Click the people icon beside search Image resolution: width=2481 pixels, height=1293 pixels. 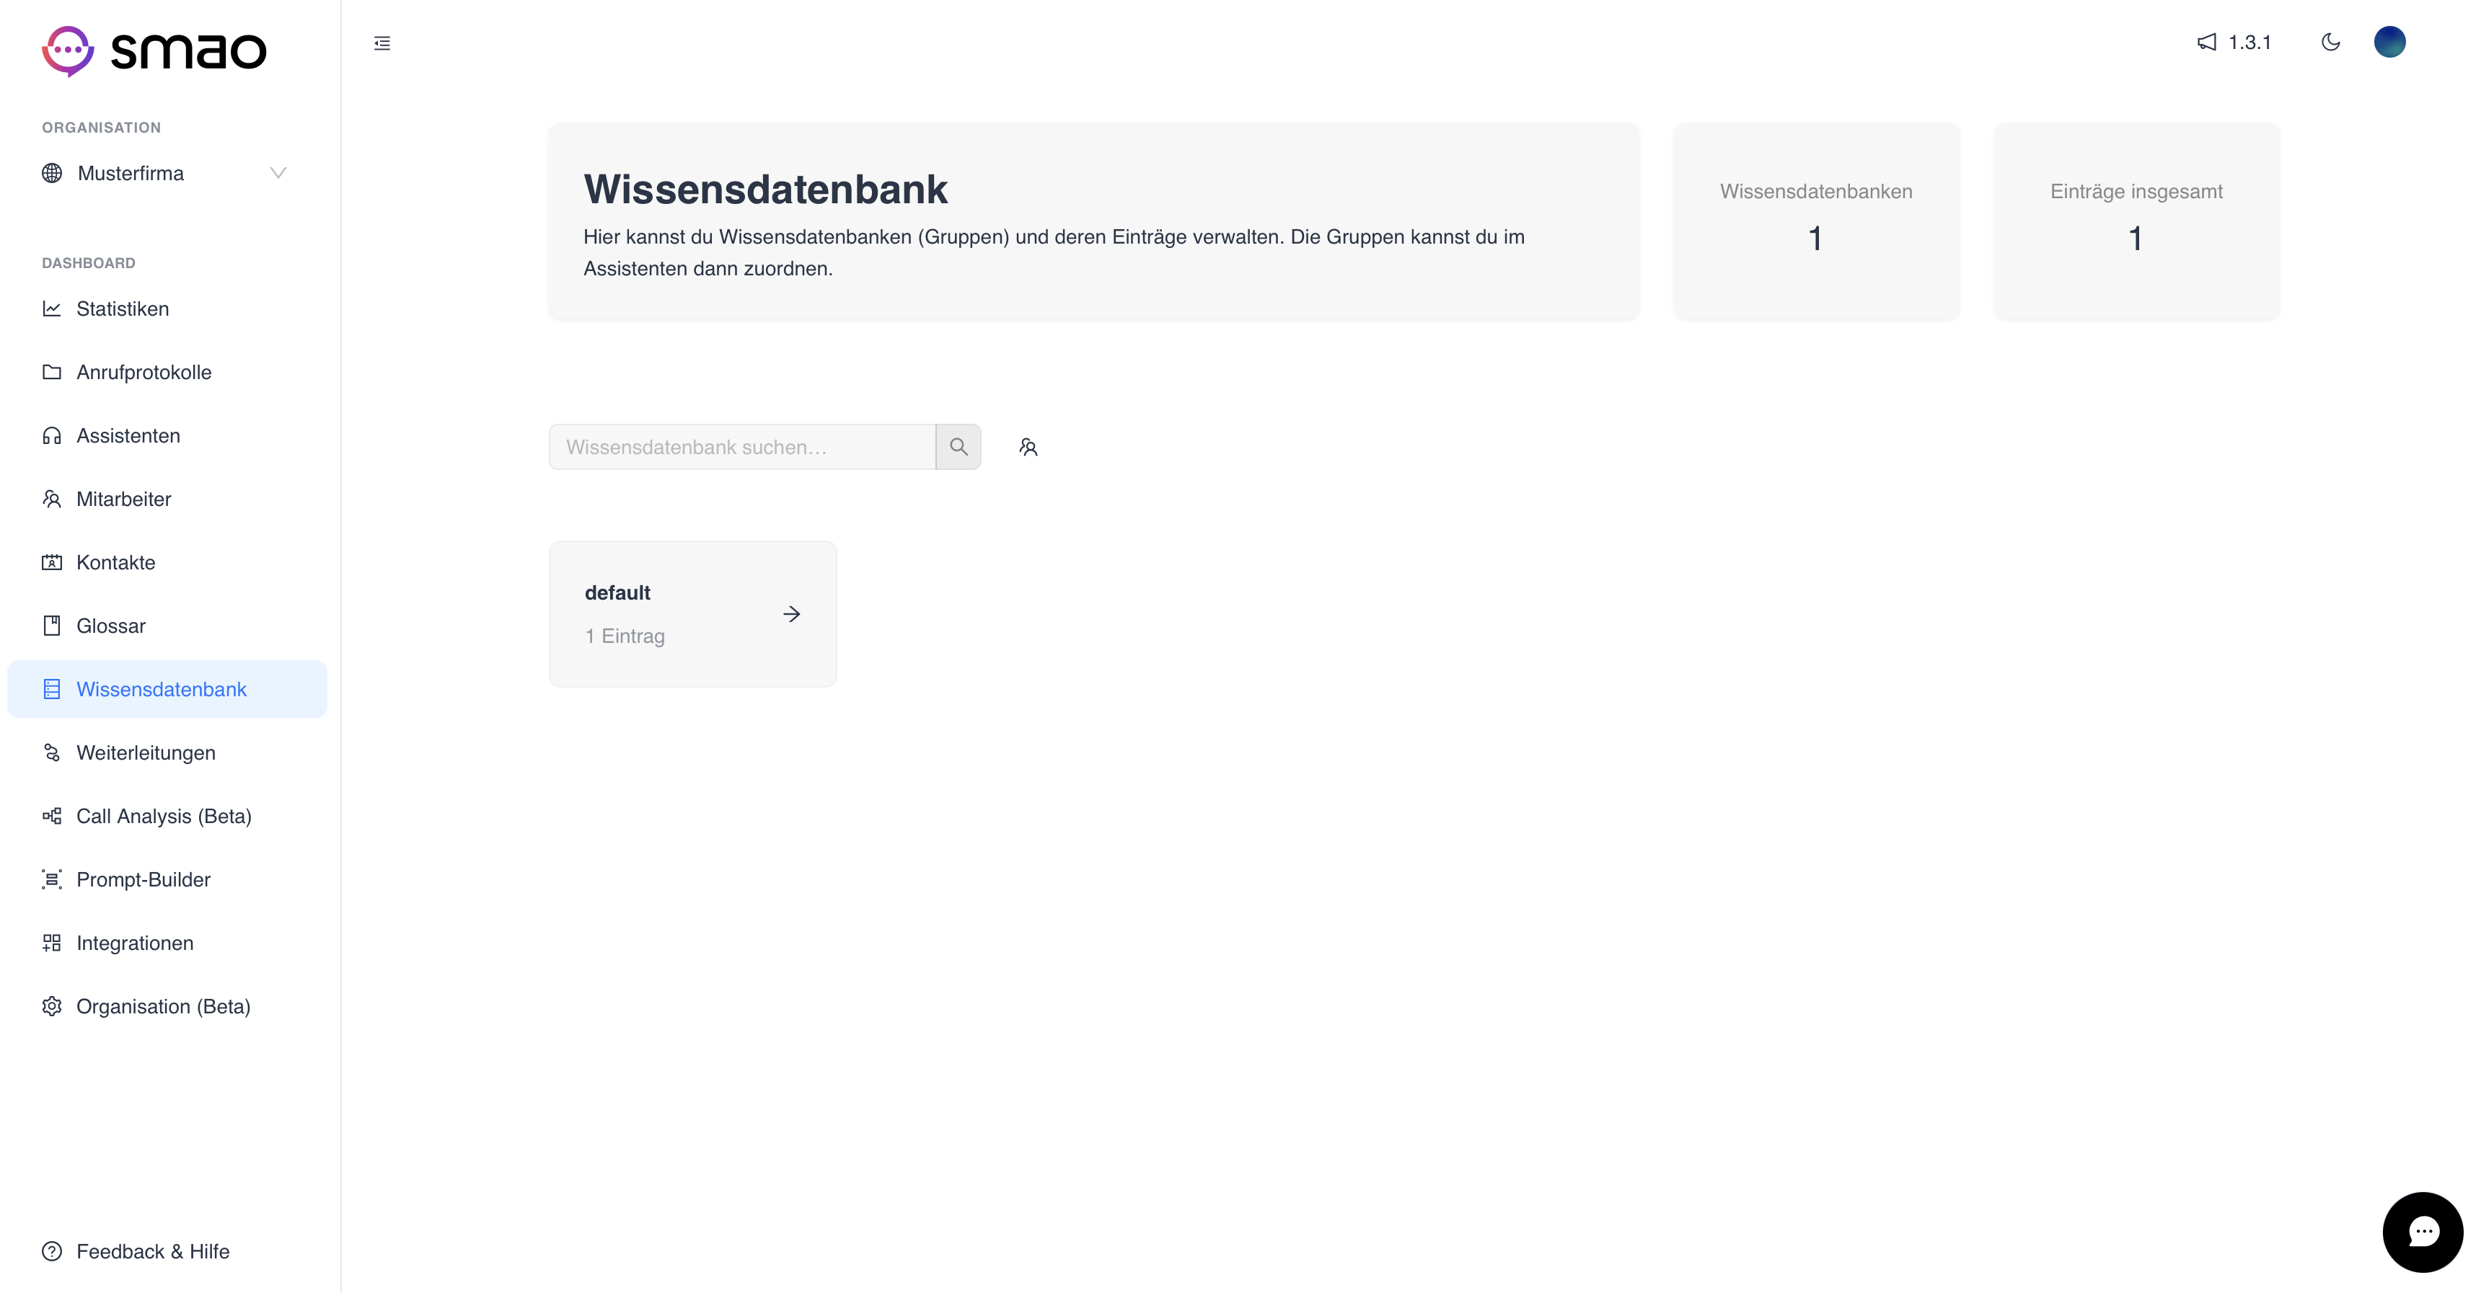click(1028, 447)
